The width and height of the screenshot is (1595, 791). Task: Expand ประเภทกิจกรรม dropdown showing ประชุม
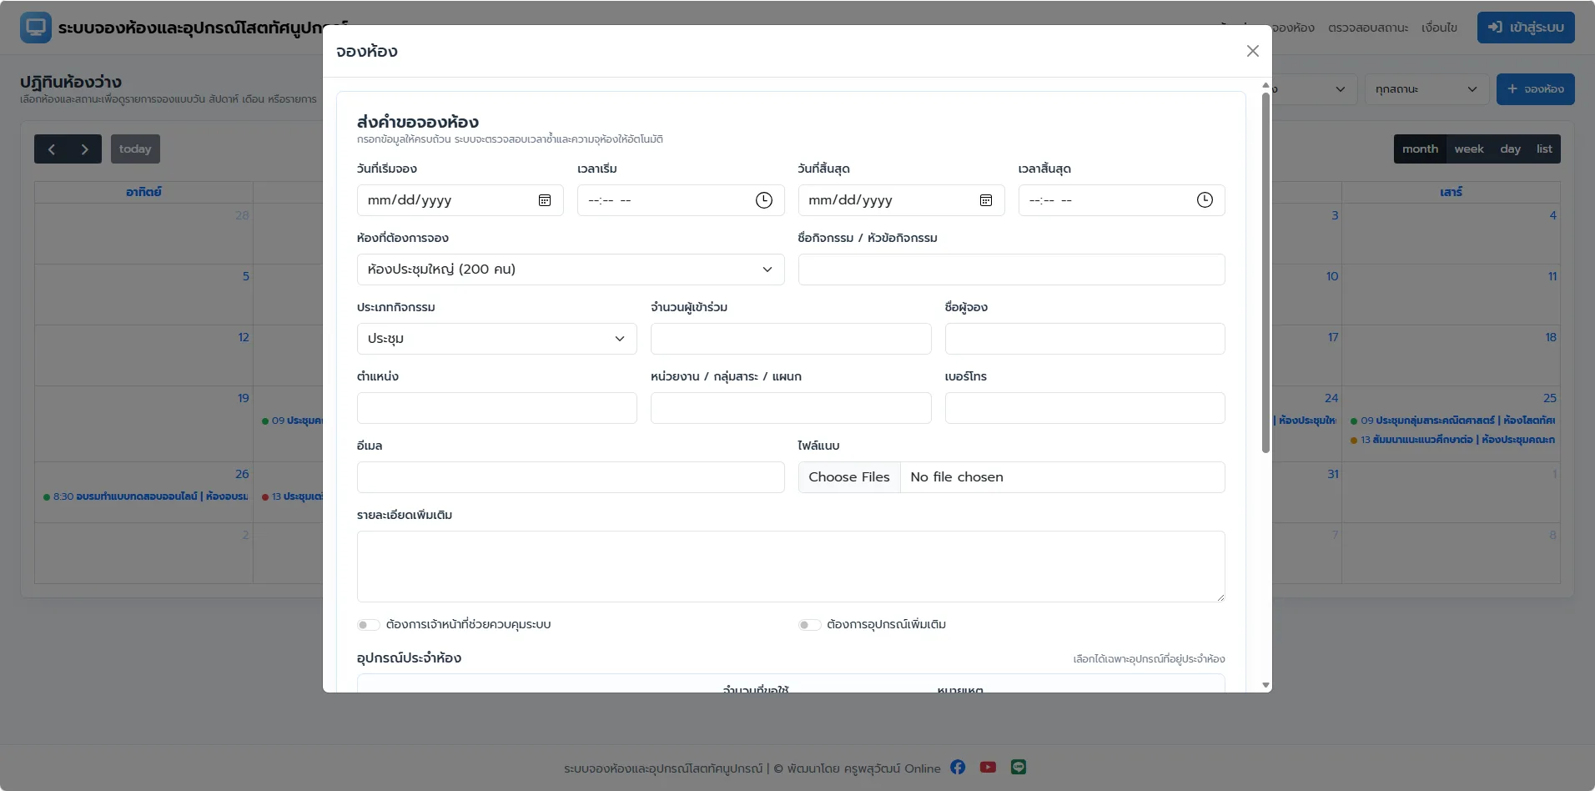[497, 339]
